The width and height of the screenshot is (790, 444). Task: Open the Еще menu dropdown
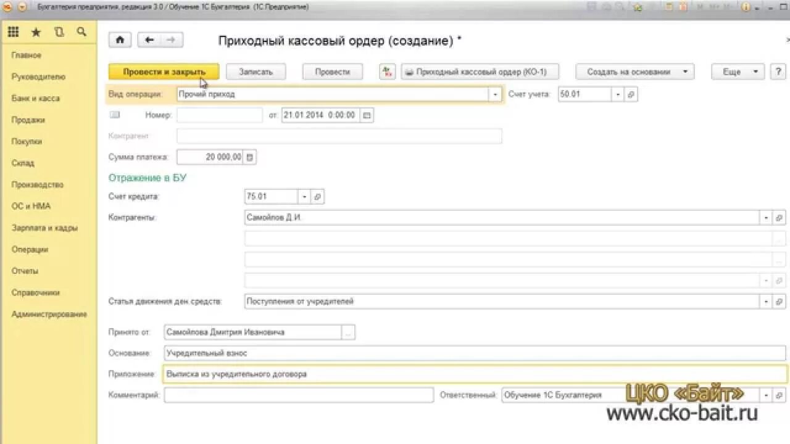pos(738,72)
